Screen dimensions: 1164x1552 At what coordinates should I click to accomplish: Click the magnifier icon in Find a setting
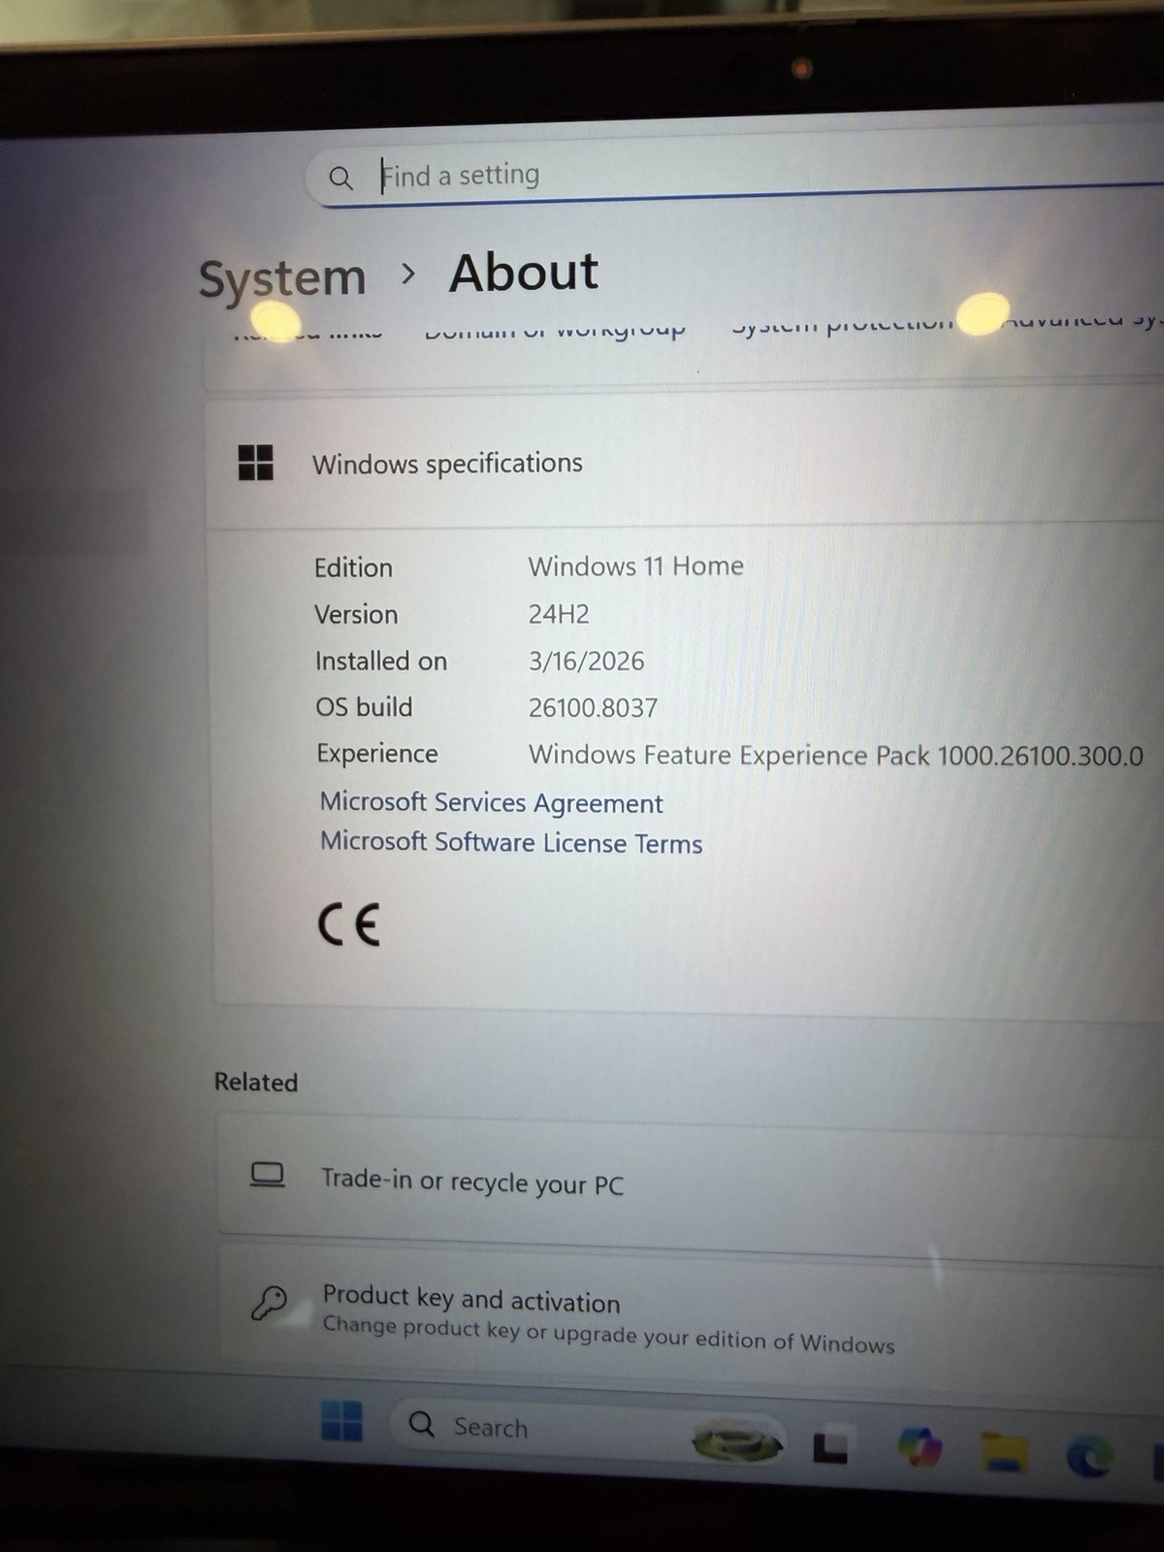point(340,178)
